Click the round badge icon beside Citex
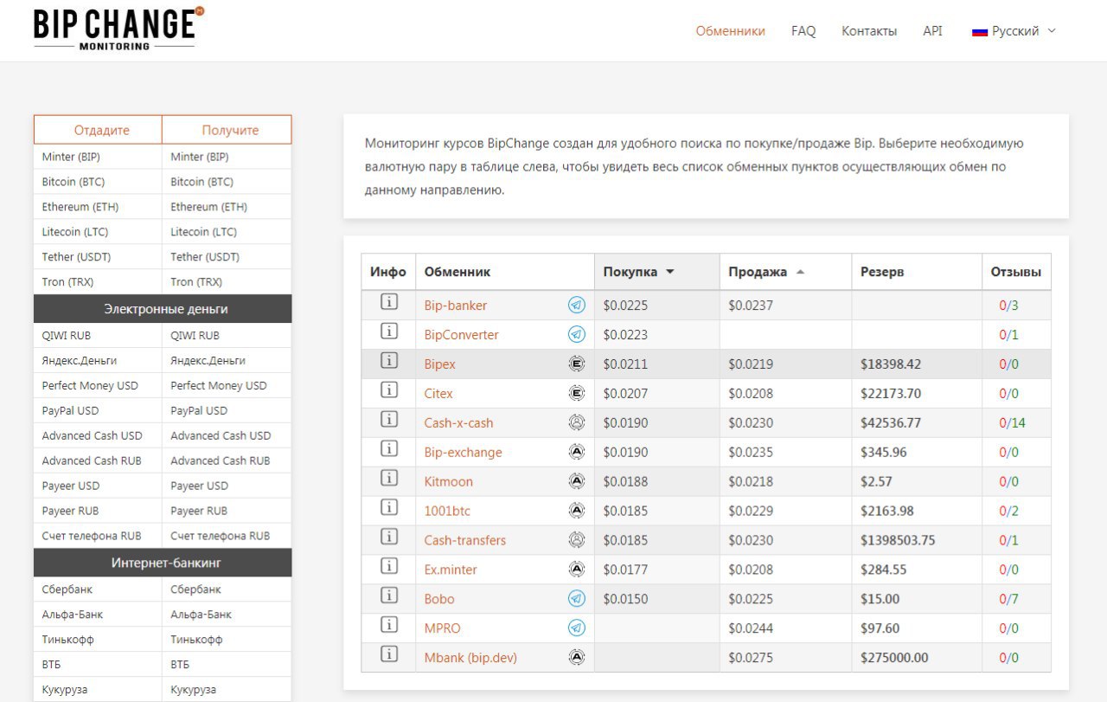 (577, 393)
